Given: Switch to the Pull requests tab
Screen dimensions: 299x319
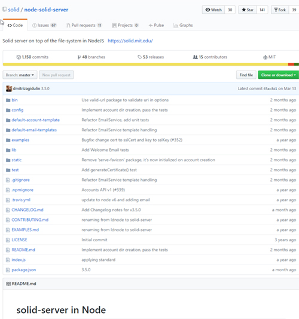Looking at the screenshot, I should 84,25.
